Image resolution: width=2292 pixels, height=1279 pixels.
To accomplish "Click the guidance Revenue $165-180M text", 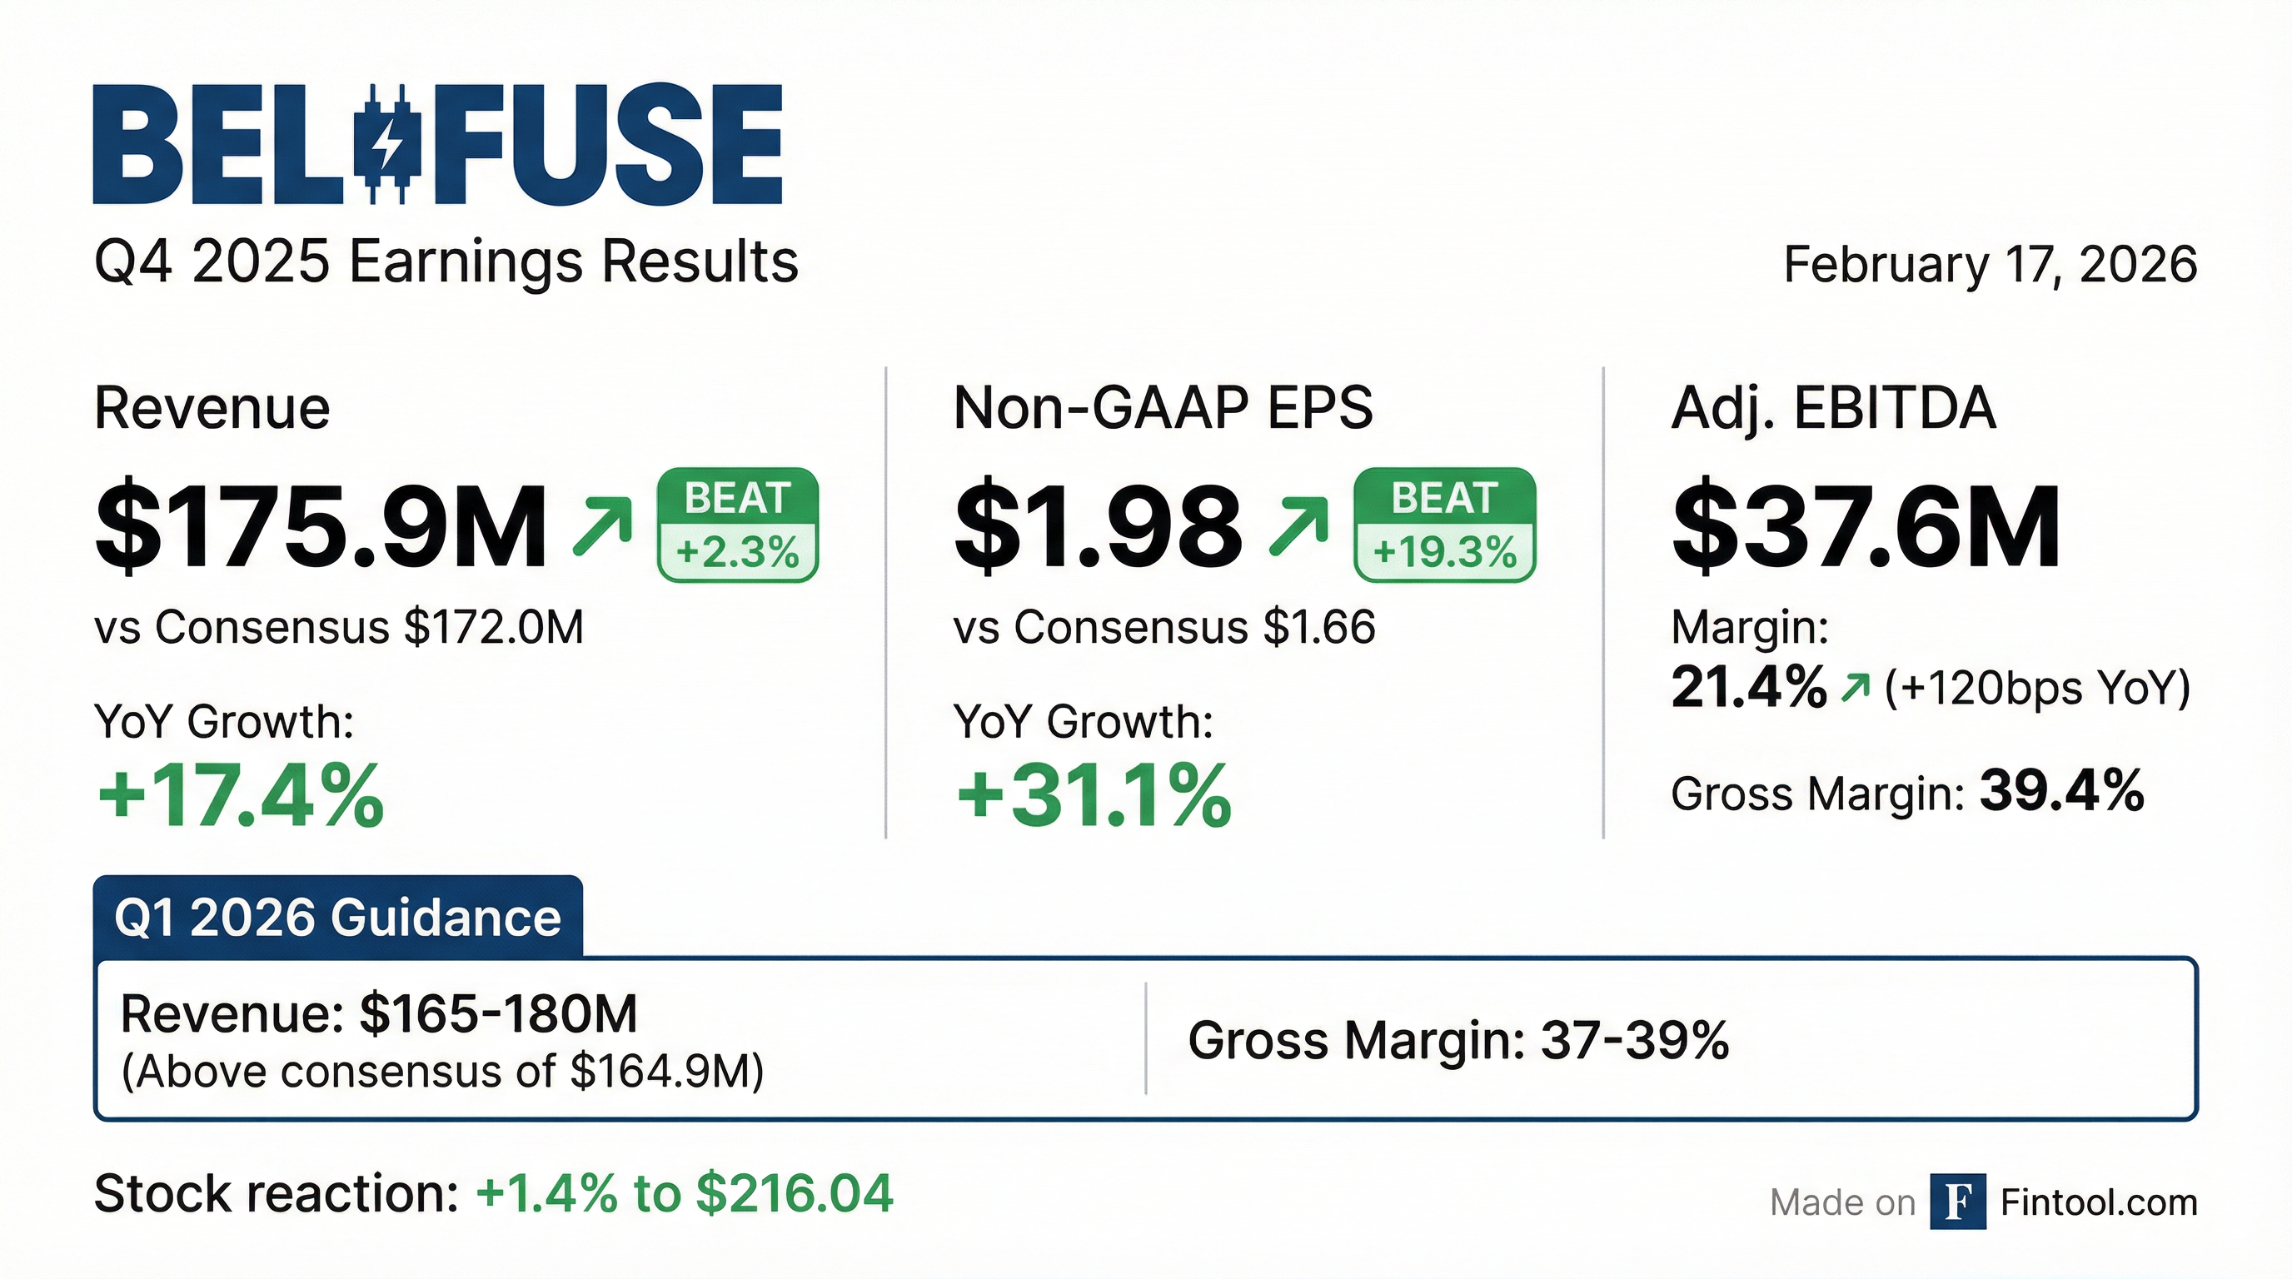I will click(x=380, y=1014).
